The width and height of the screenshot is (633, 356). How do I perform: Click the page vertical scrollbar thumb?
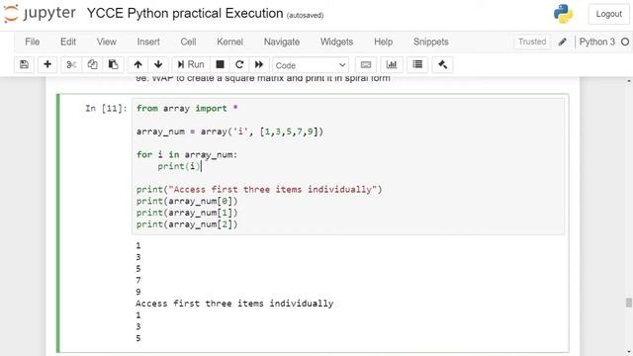click(x=629, y=303)
